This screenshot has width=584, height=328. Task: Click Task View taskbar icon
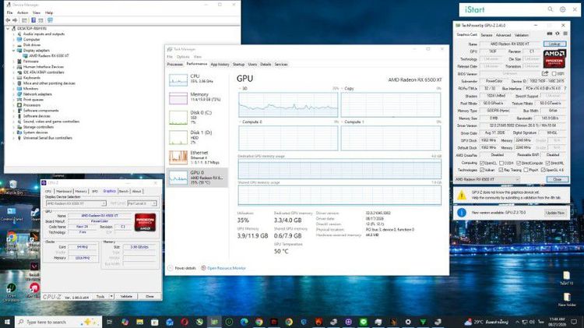[109, 322]
